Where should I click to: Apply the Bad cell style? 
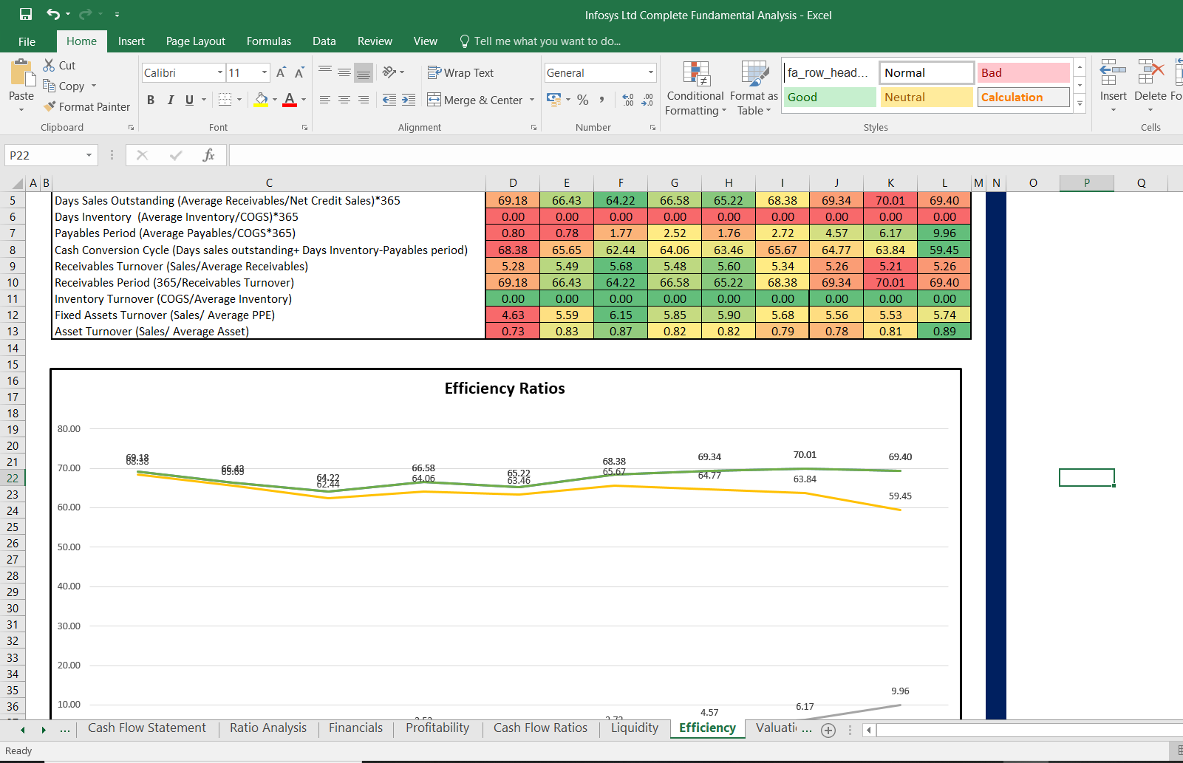click(1023, 73)
